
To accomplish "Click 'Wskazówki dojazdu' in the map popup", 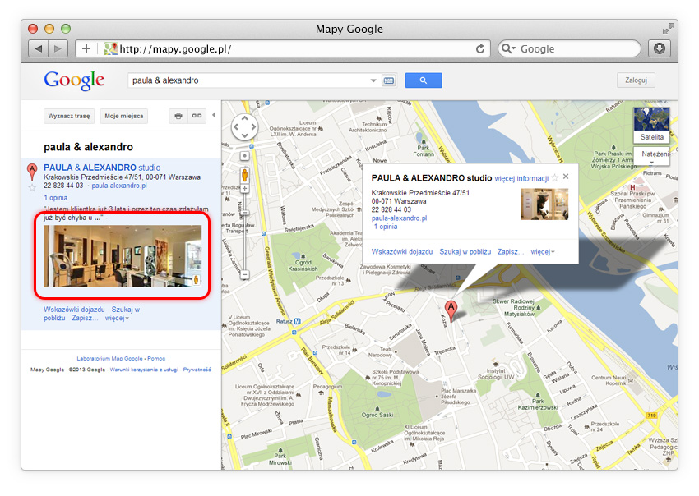I will [402, 251].
